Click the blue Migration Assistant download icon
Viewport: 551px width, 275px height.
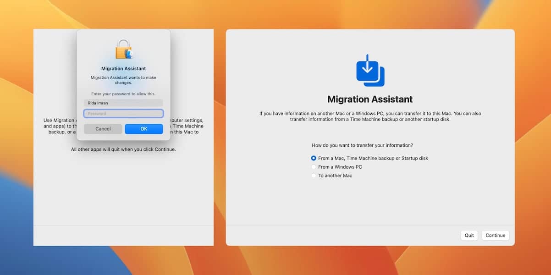(x=370, y=71)
